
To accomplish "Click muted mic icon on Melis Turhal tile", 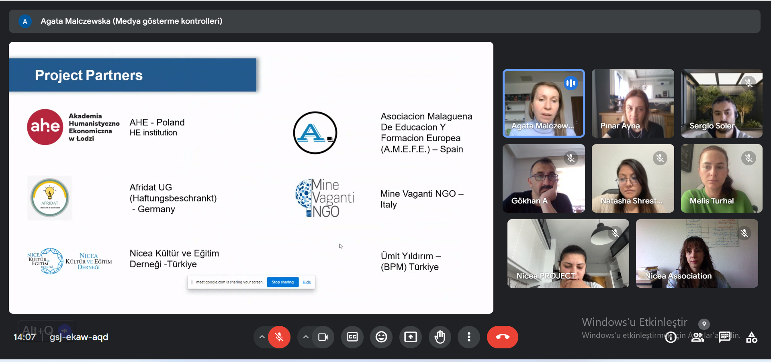I will pyautogui.click(x=749, y=158).
